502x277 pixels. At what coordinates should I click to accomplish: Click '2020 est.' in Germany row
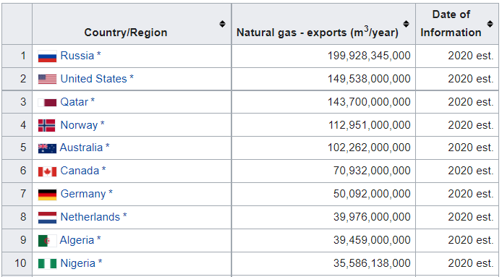pyautogui.click(x=471, y=194)
